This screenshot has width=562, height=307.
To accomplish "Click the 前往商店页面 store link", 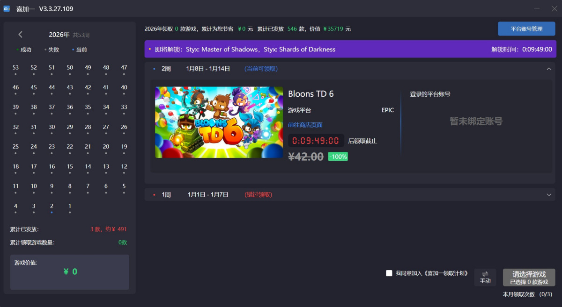I will tap(305, 125).
